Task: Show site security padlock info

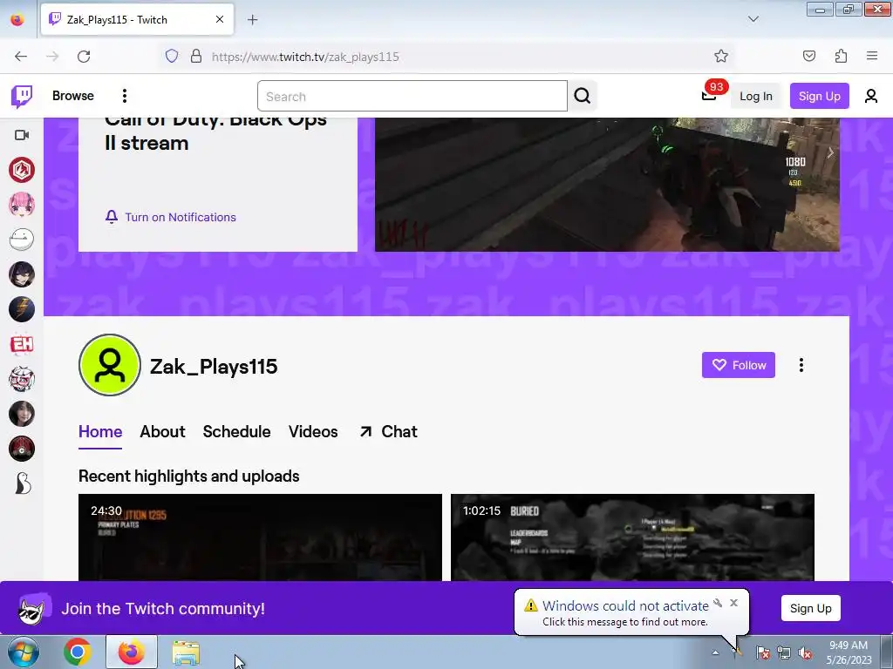Action: click(x=196, y=56)
